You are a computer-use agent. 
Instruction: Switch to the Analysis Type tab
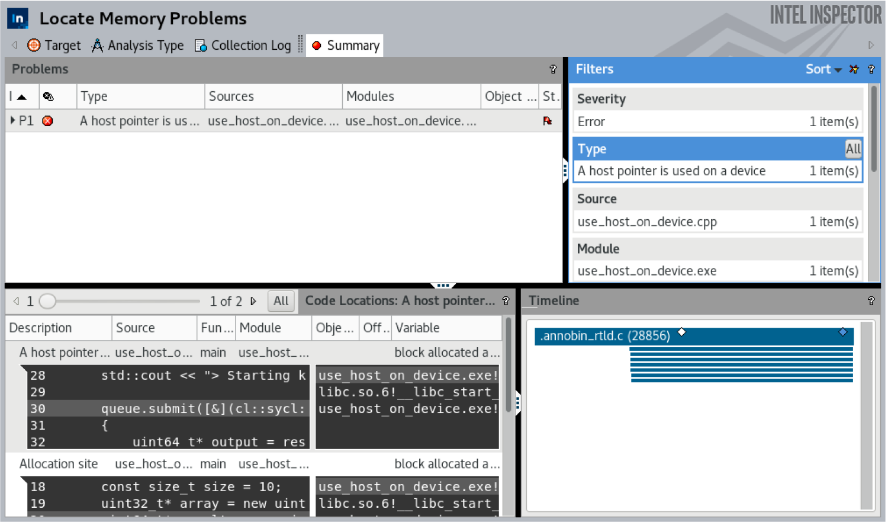(x=138, y=45)
